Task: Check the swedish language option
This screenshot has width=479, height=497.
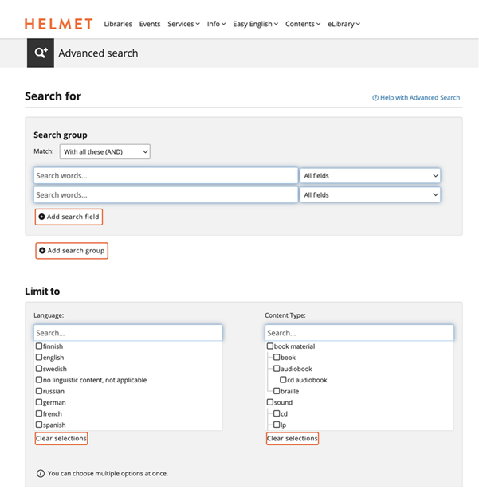Action: (39, 369)
